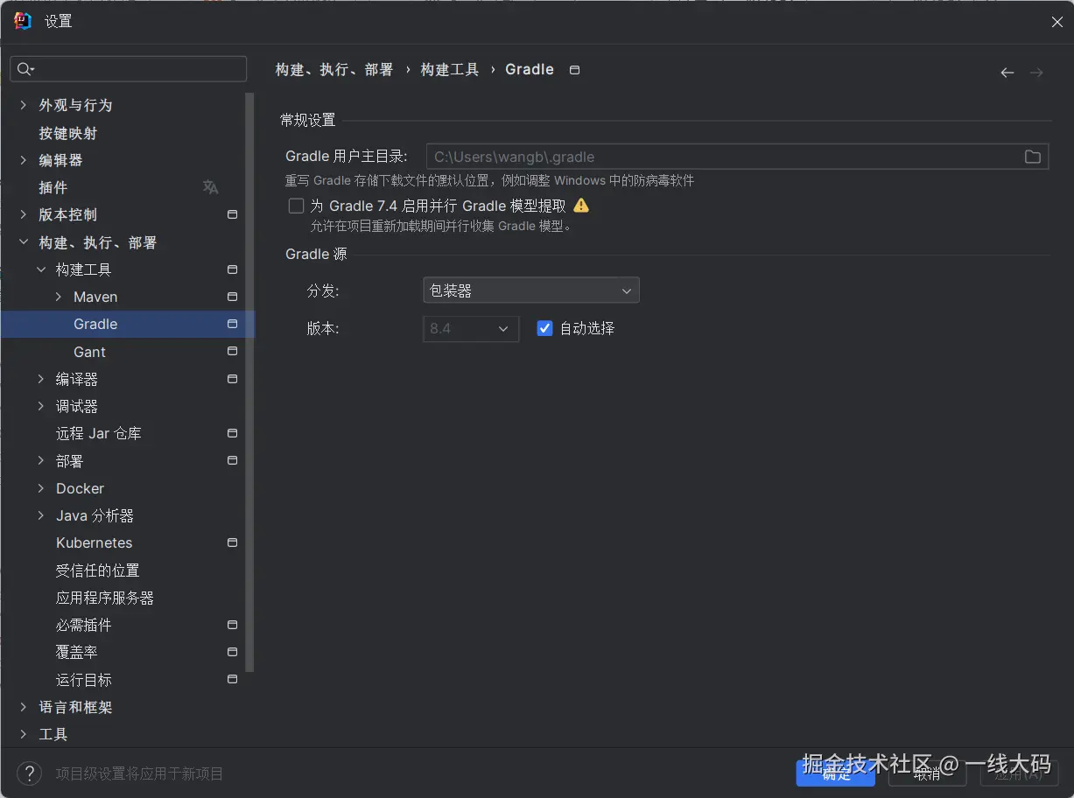Collapse the 构建、执行、部署 section
This screenshot has width=1074, height=798.
point(24,242)
